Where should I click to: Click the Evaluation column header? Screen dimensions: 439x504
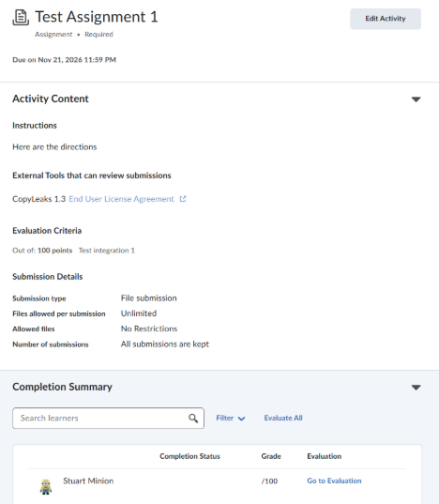pyautogui.click(x=324, y=456)
